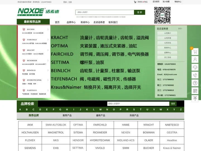Viewport: 201px width, 151px height.
Task: Open the user account icon in sidebar
Action: 195,60
